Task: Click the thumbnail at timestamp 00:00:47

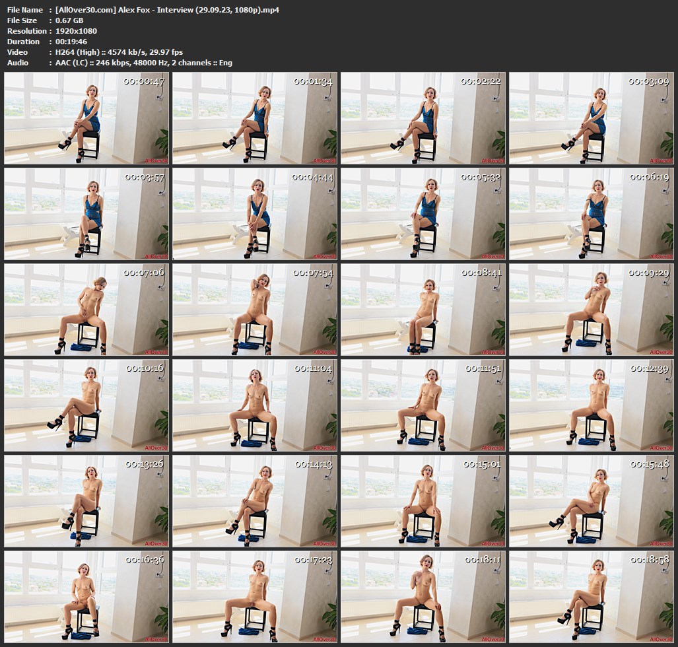Action: pyautogui.click(x=87, y=118)
